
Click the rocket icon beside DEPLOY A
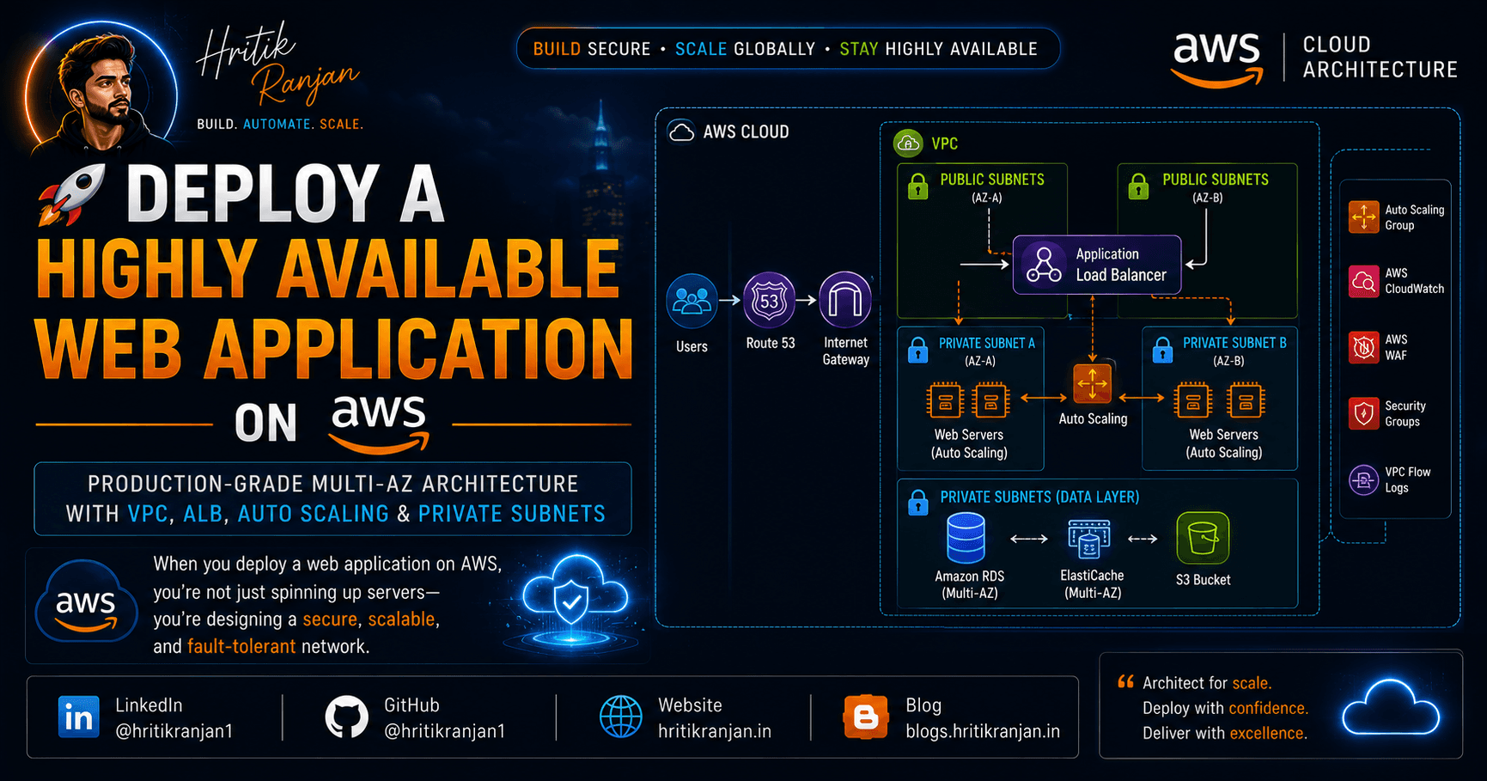click(x=72, y=195)
